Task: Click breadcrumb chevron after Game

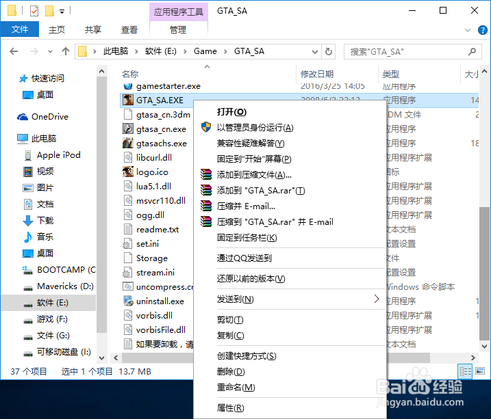Action: [225, 51]
